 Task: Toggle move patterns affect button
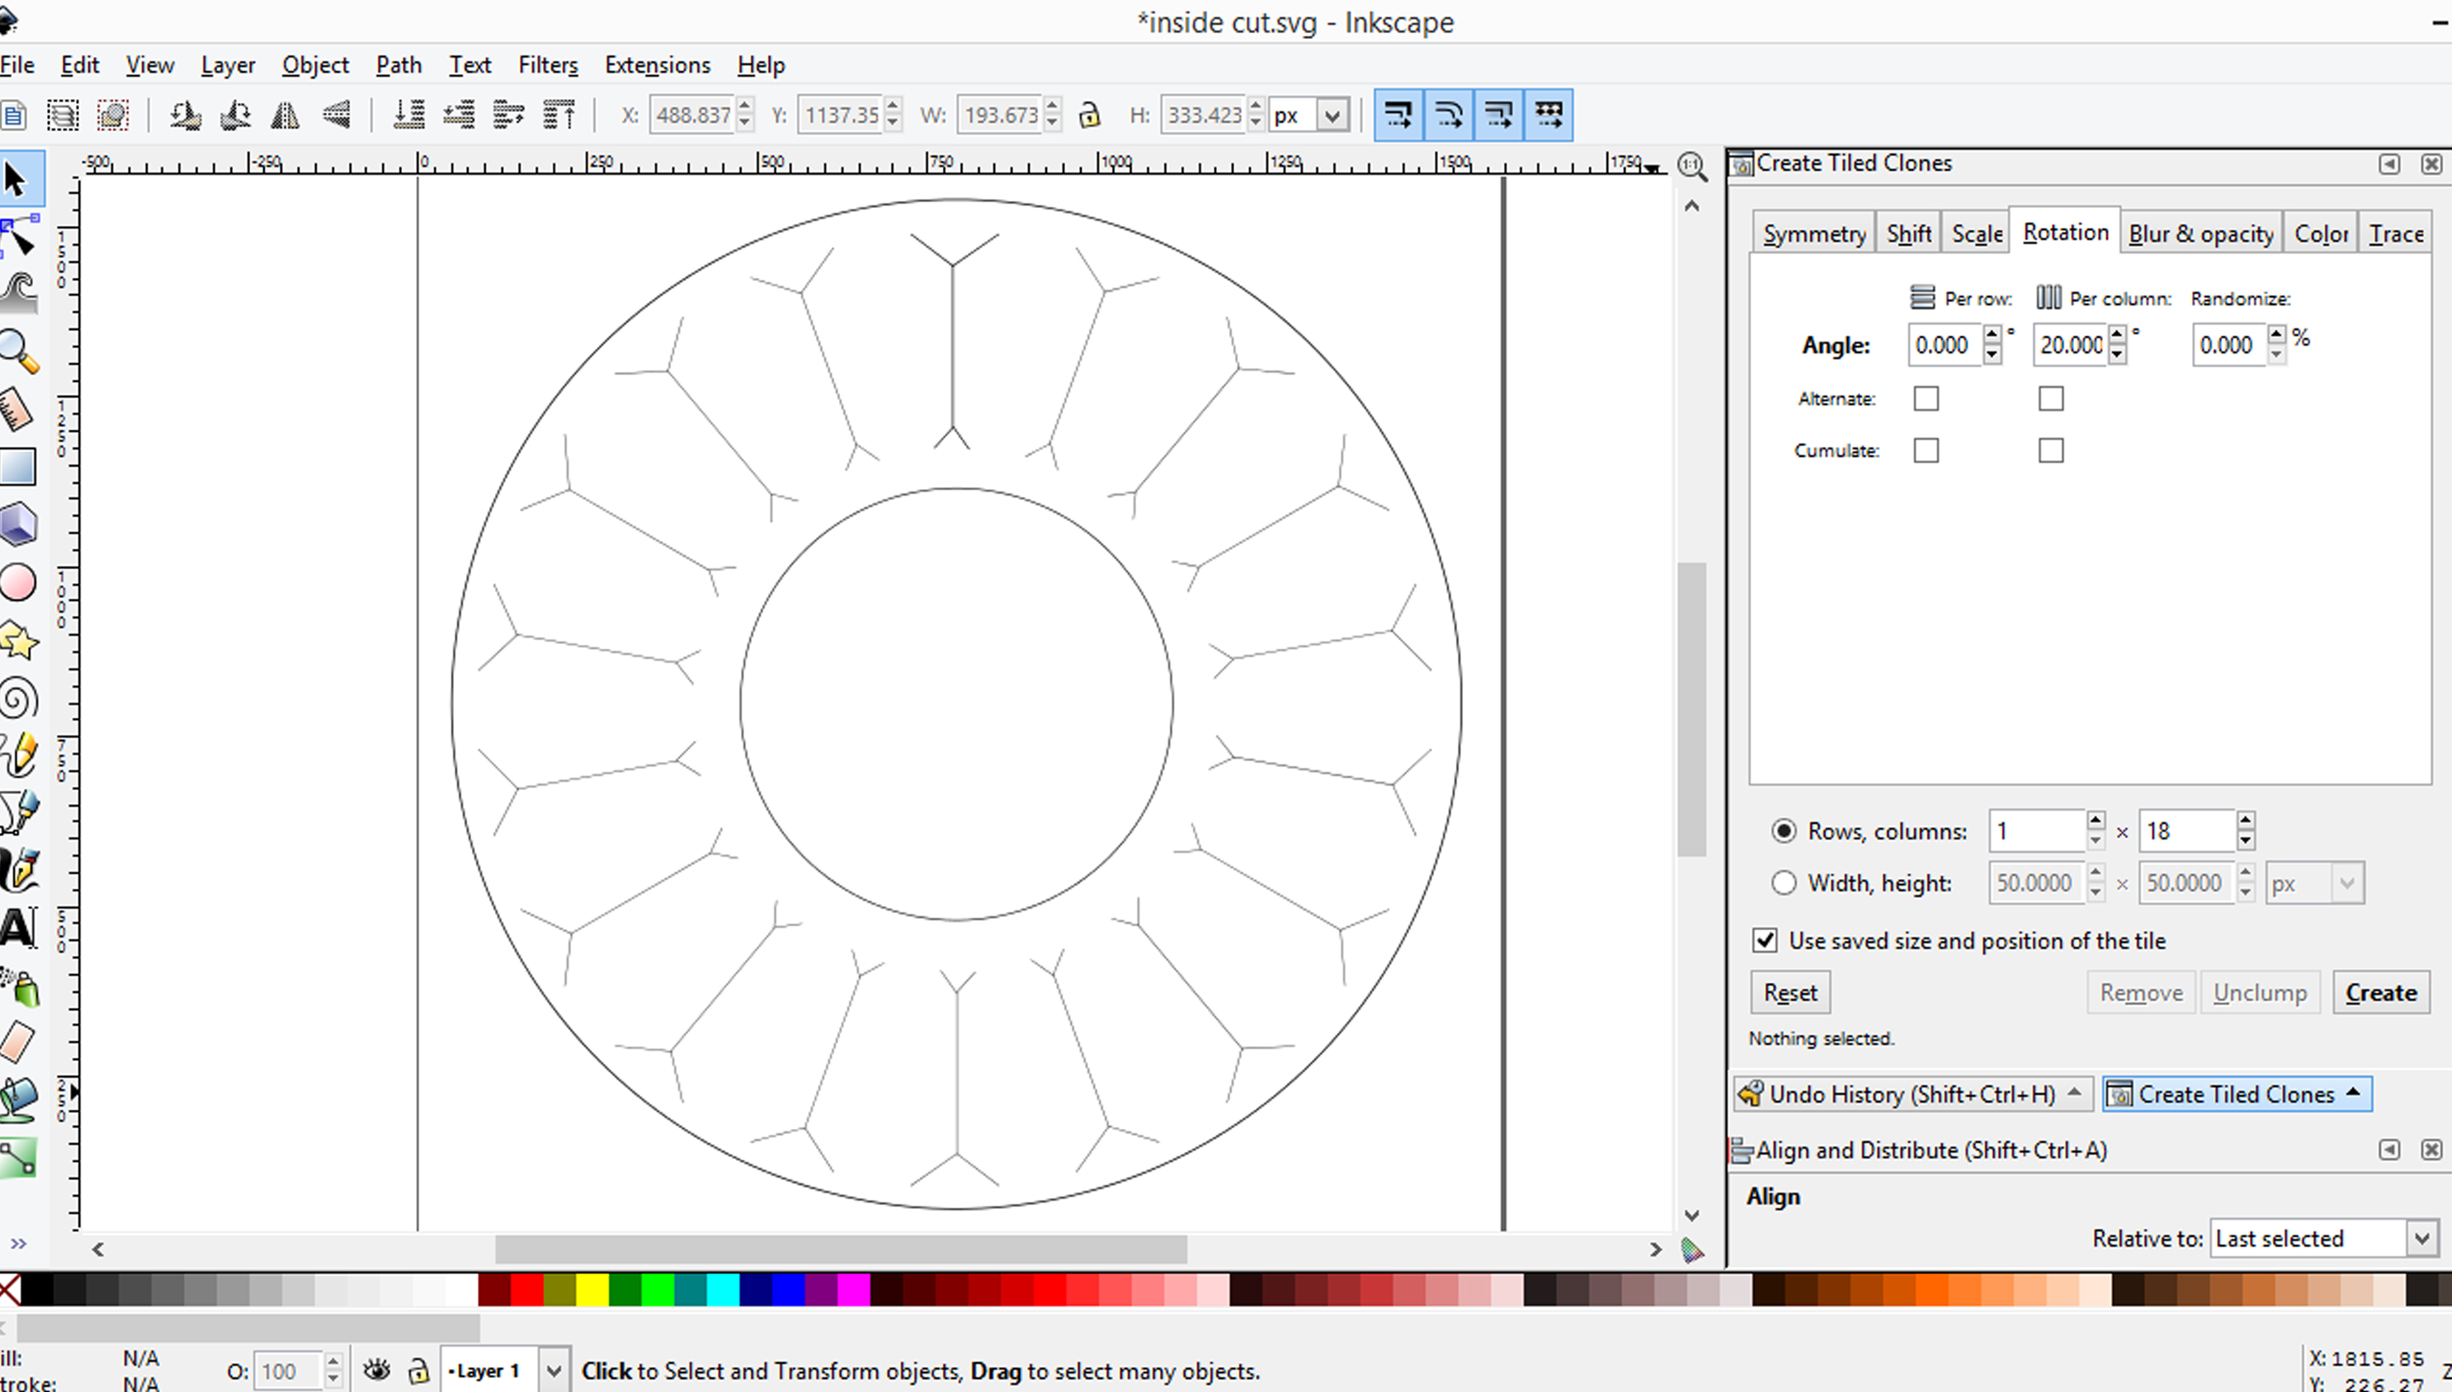click(1549, 115)
